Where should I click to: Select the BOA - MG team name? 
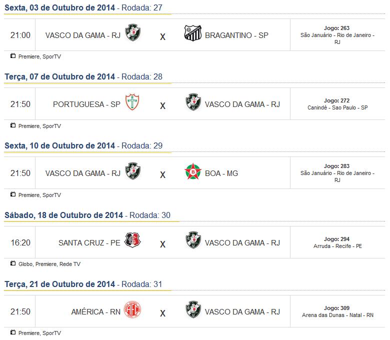(221, 173)
